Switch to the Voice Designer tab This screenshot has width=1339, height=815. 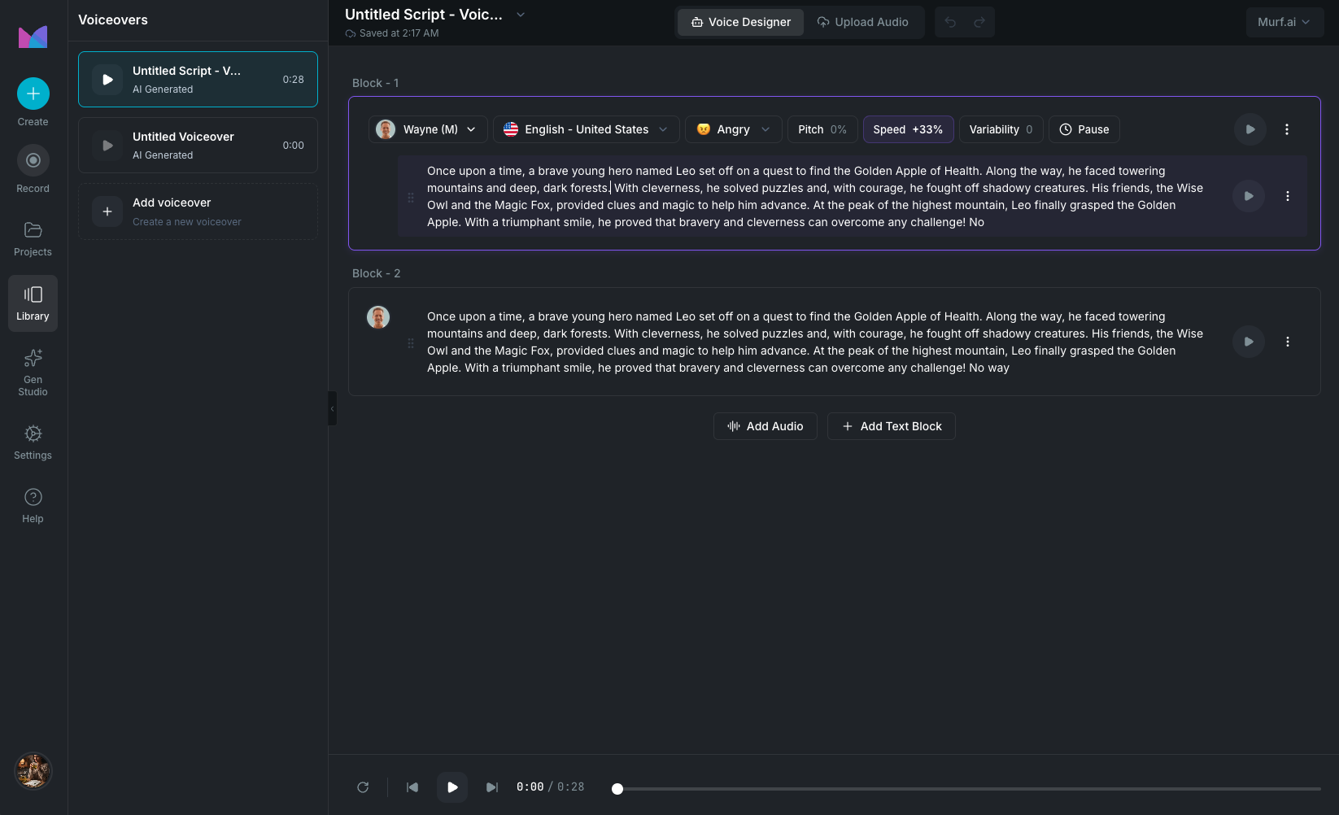pos(739,22)
